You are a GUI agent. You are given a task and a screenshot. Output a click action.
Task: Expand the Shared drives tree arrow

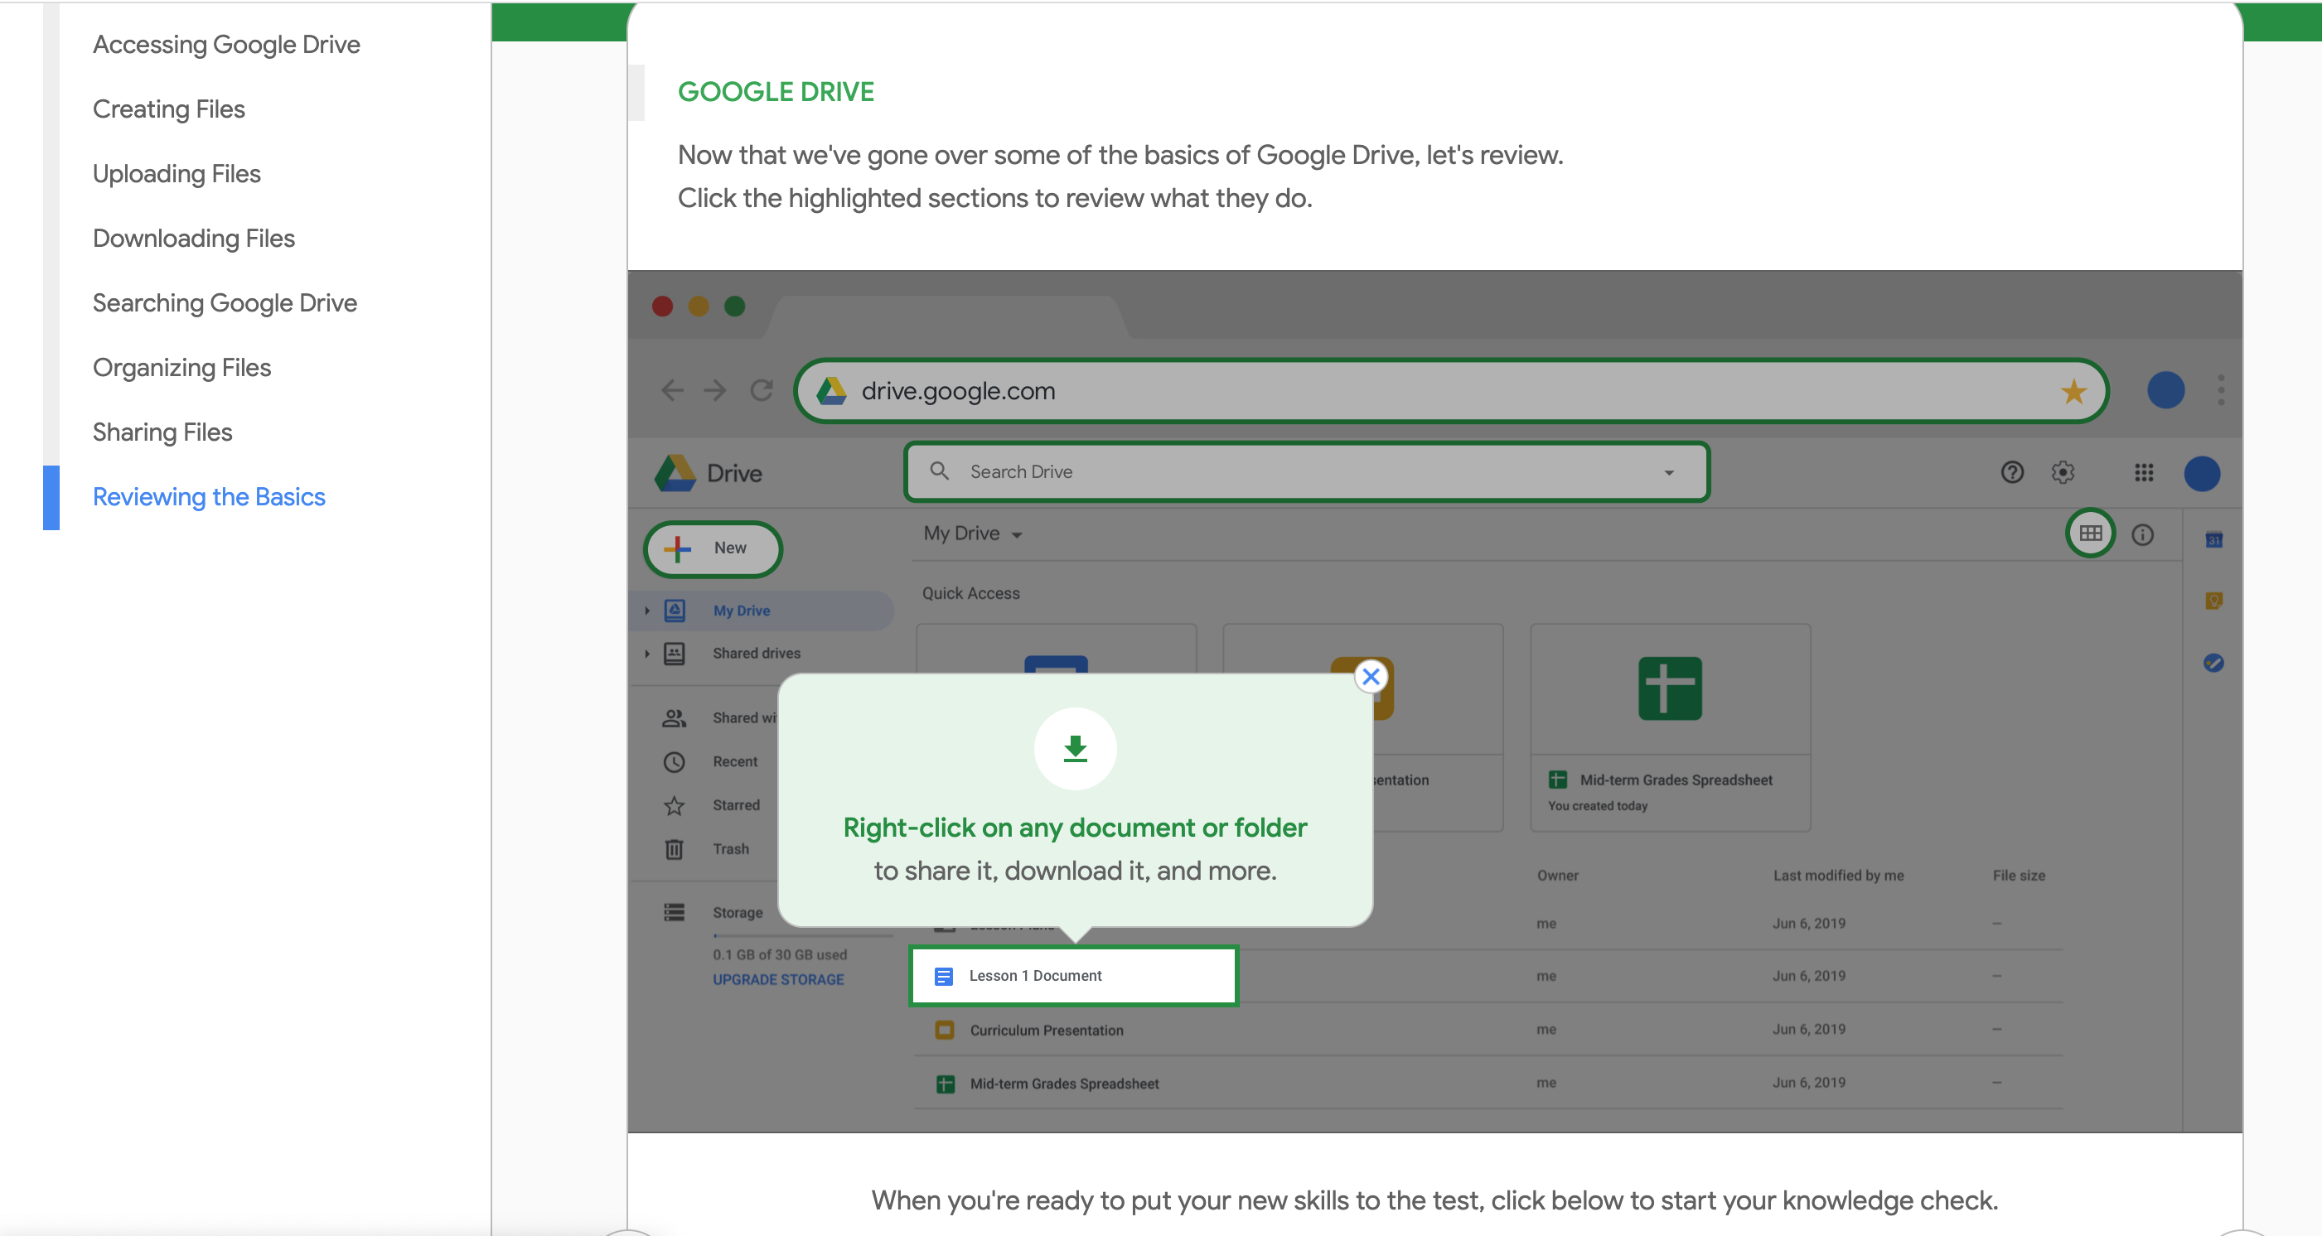[x=646, y=653]
